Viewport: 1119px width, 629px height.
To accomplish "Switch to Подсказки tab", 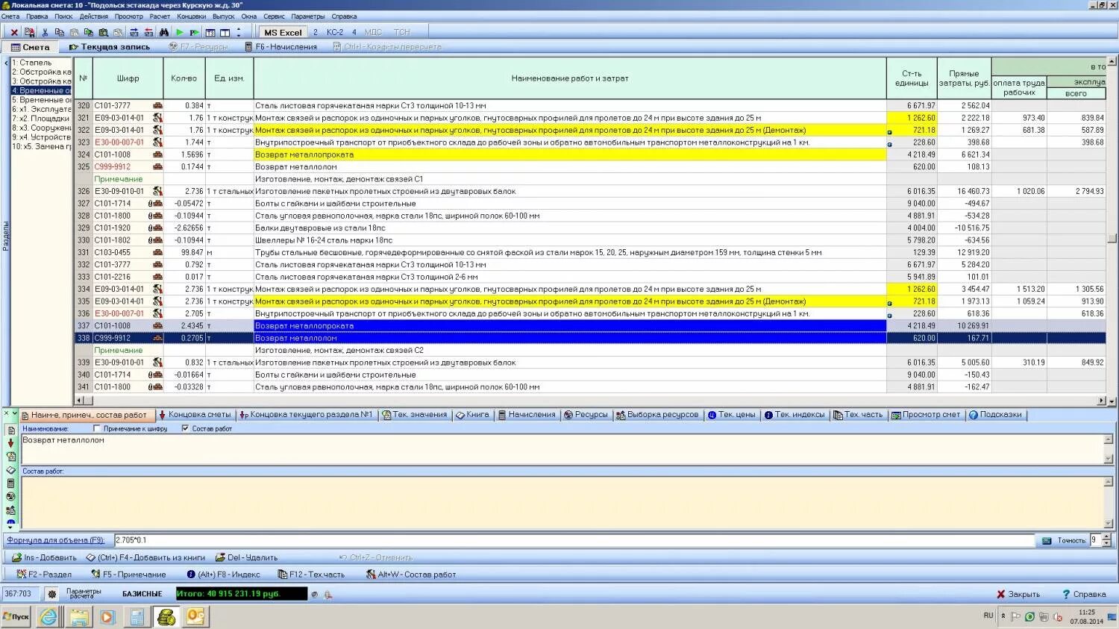I will coord(995,415).
